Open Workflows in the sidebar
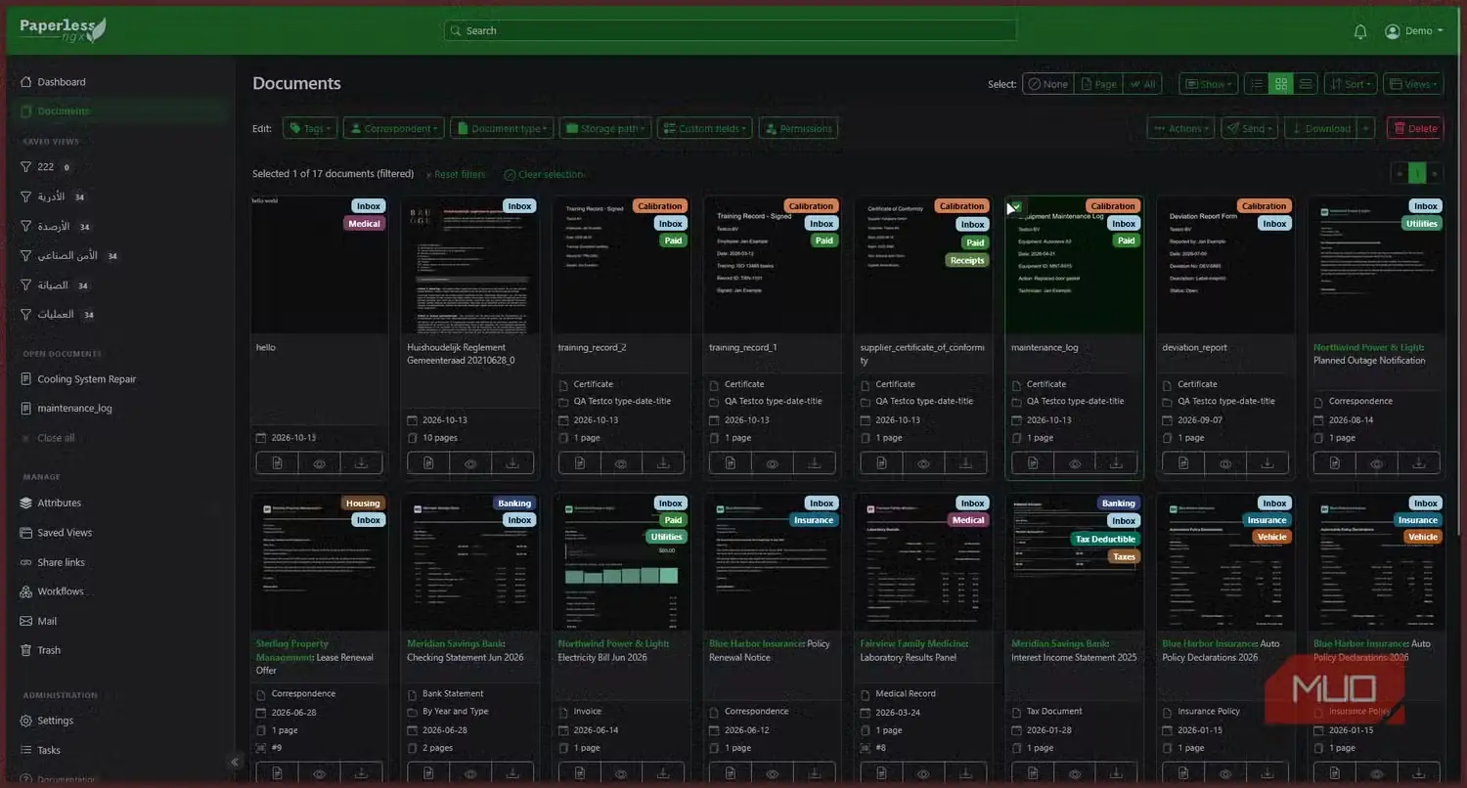This screenshot has height=788, width=1467. (60, 591)
